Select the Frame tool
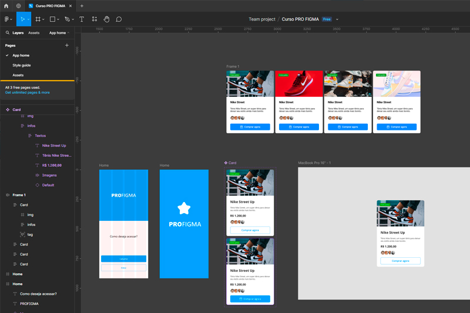Screen dimensions: 470x313 pos(38,19)
